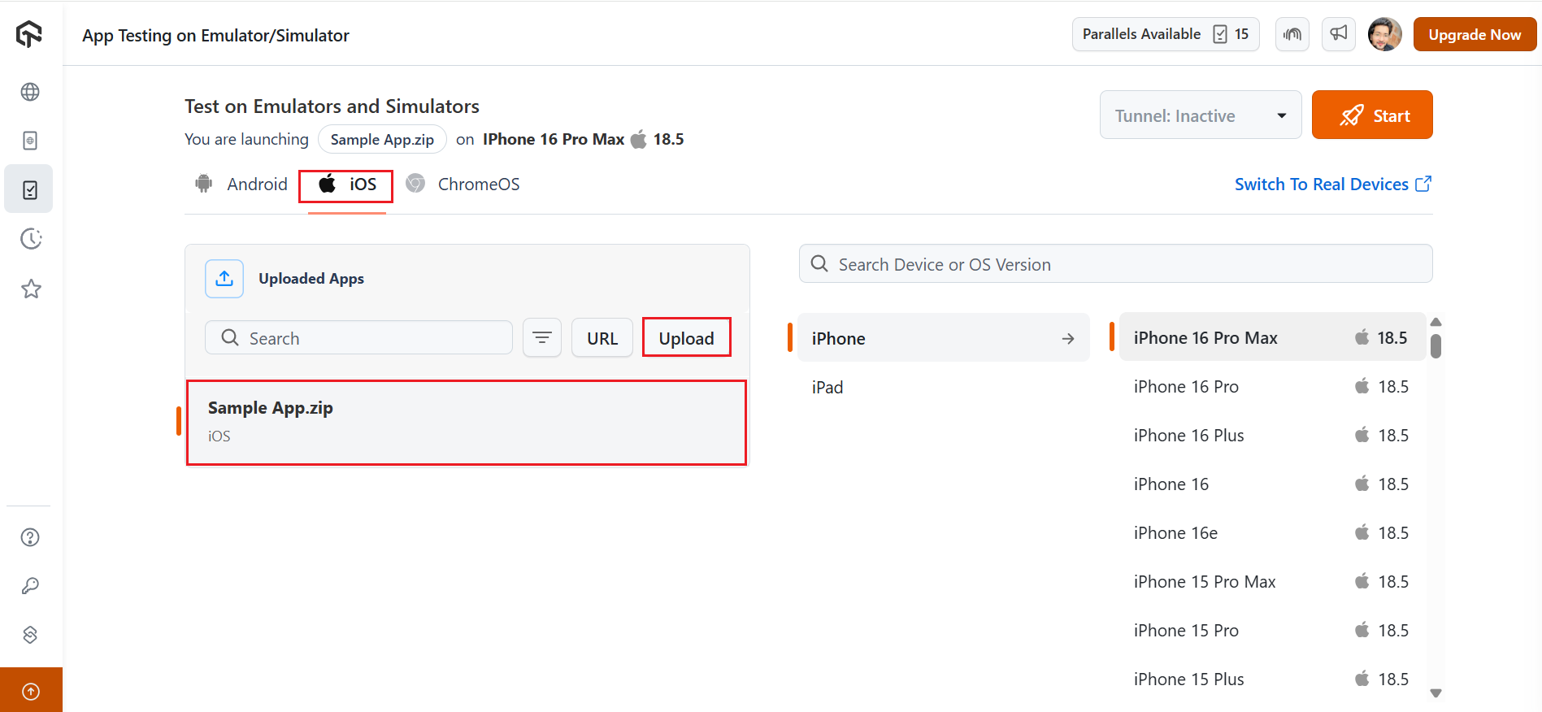Image resolution: width=1542 pixels, height=712 pixels.
Task: Click the URL button
Action: pos(602,337)
